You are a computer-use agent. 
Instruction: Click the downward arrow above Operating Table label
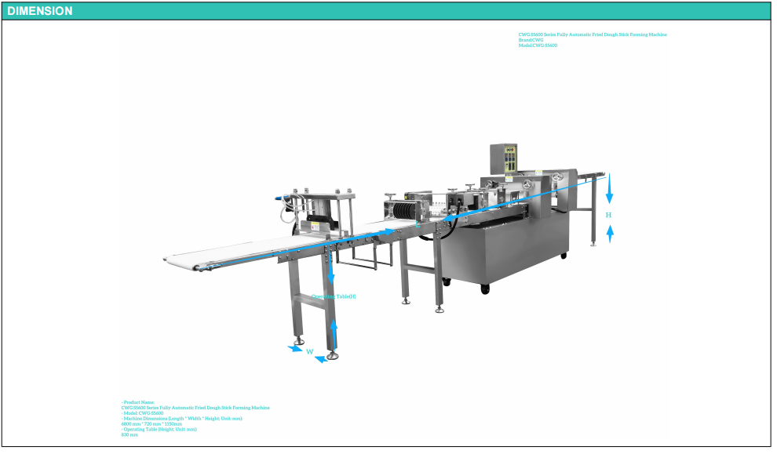332,274
